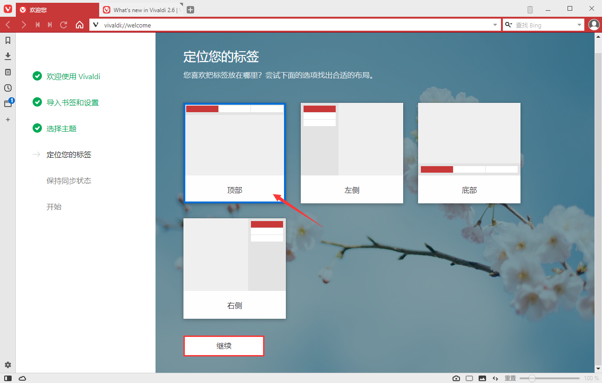Viewport: 602px width, 383px height.
Task: Open the History panel
Action: click(7, 87)
